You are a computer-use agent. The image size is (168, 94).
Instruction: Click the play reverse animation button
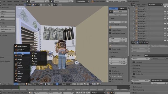pos(82,93)
